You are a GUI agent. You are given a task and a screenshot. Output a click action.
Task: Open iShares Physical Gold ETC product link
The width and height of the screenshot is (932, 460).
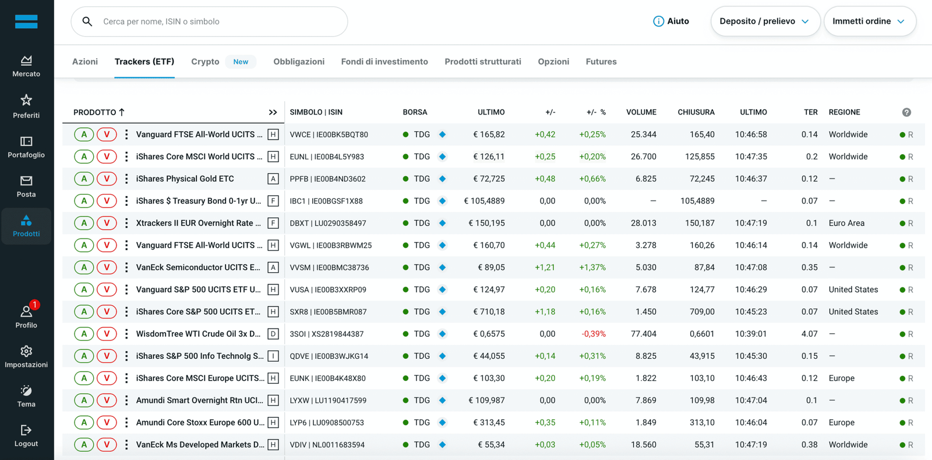(185, 179)
